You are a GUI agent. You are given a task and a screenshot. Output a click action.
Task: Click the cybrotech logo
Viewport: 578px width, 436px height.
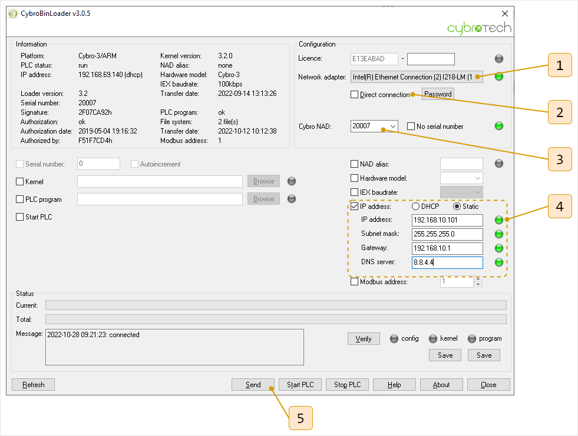479,28
